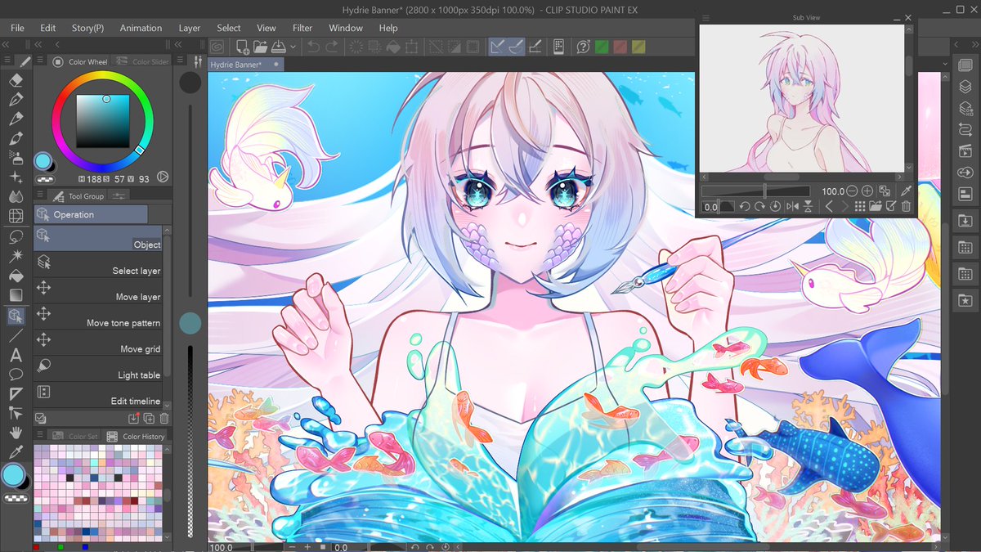Open Clip Studio launcher icon
The image size is (981, 552).
click(x=217, y=47)
